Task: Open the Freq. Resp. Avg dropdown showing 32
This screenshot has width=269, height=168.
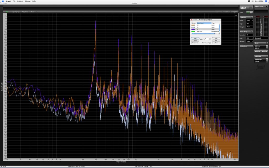Action: [250, 38]
